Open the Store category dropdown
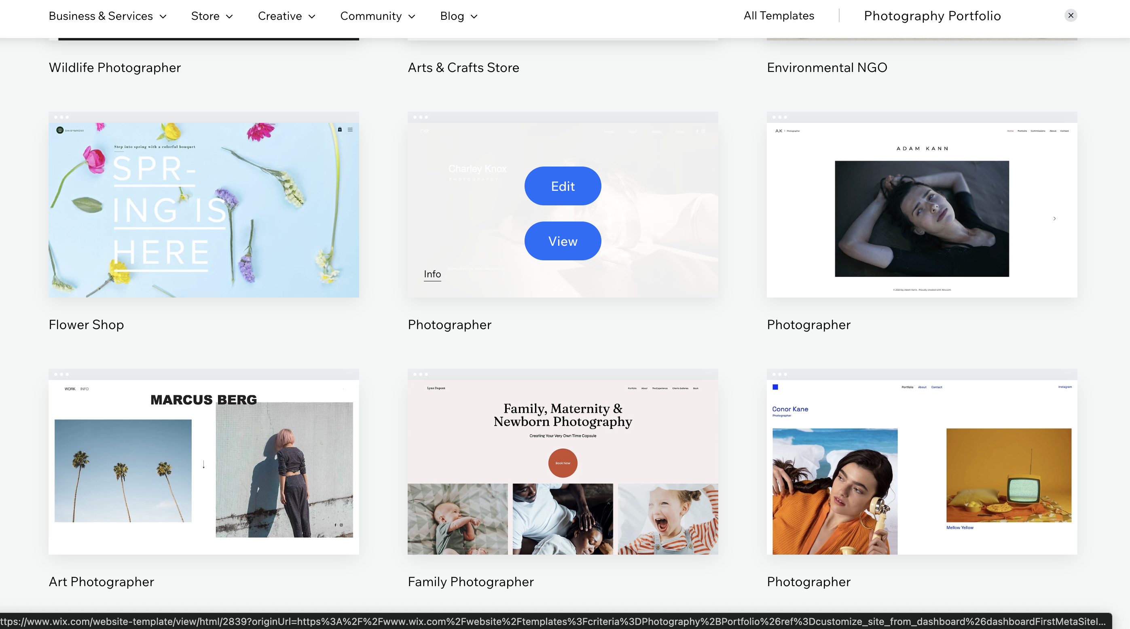 coord(212,16)
